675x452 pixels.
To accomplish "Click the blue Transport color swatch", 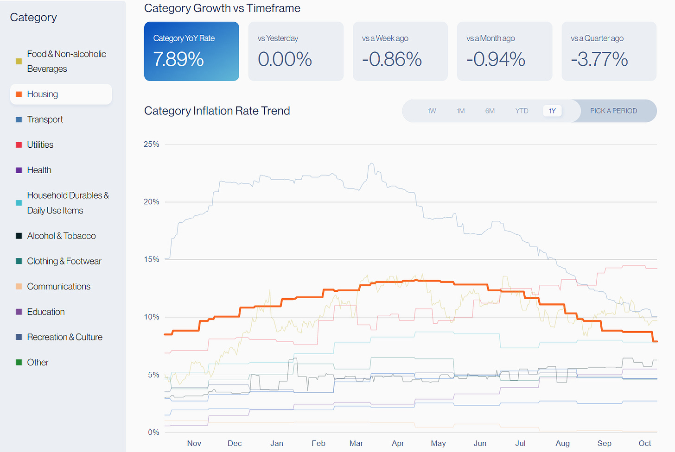I will [19, 119].
